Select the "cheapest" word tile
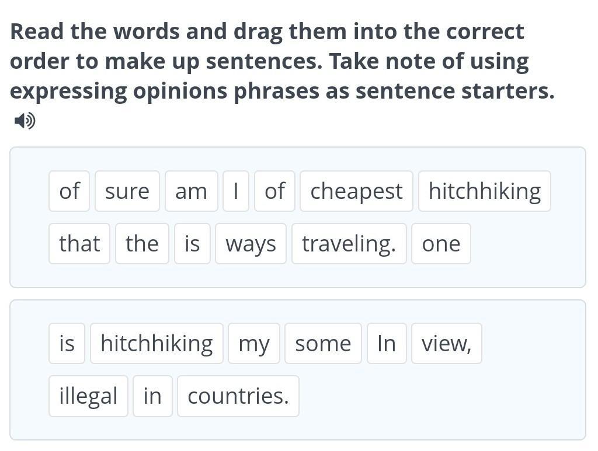 pos(356,191)
